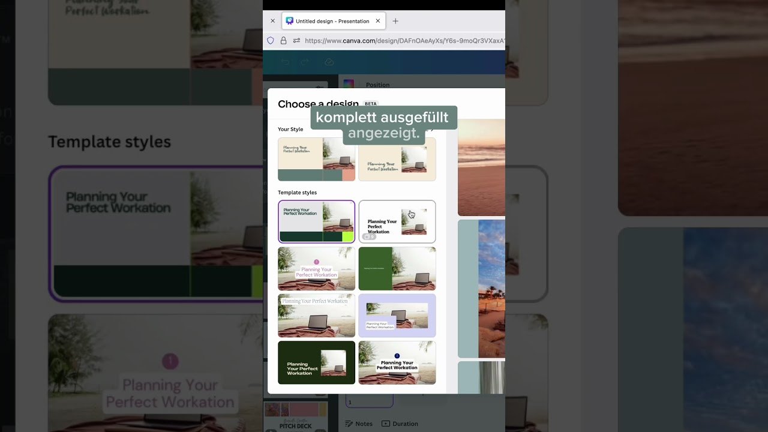Choose the green split-panel template style

coord(397,268)
